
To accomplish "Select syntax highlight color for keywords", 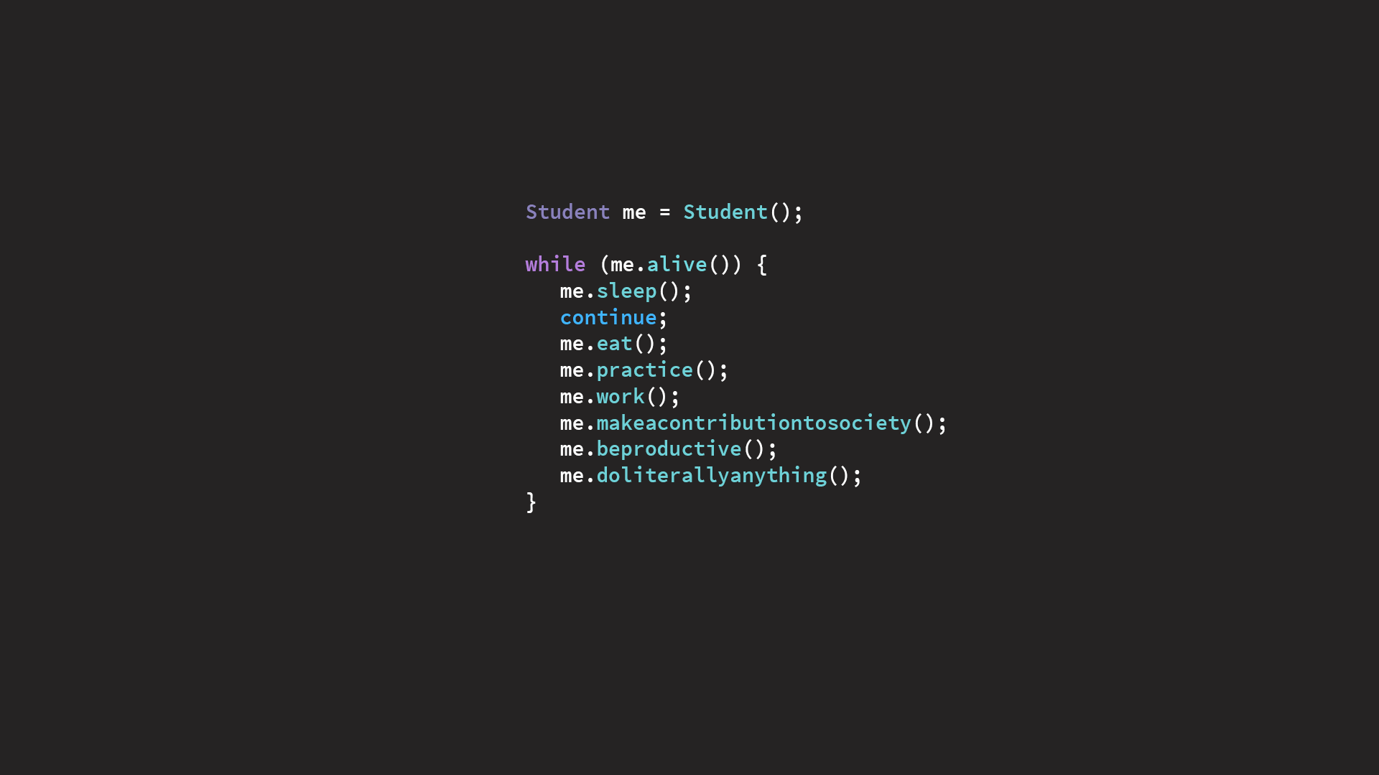I will (553, 264).
